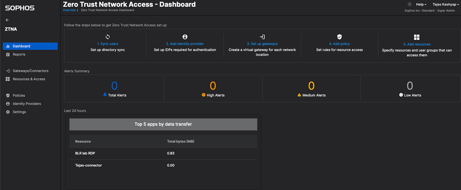Click the '3. Set up gateways' link

coord(262,44)
